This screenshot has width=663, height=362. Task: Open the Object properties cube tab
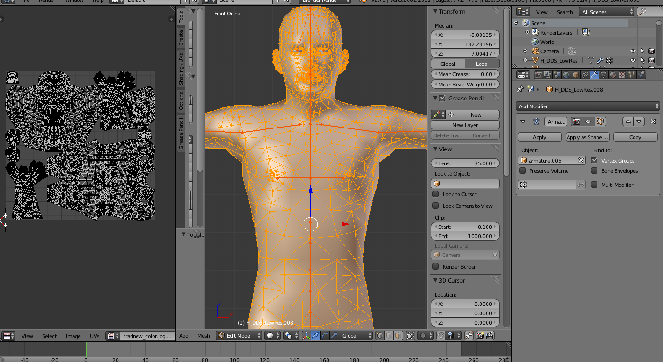click(576, 75)
